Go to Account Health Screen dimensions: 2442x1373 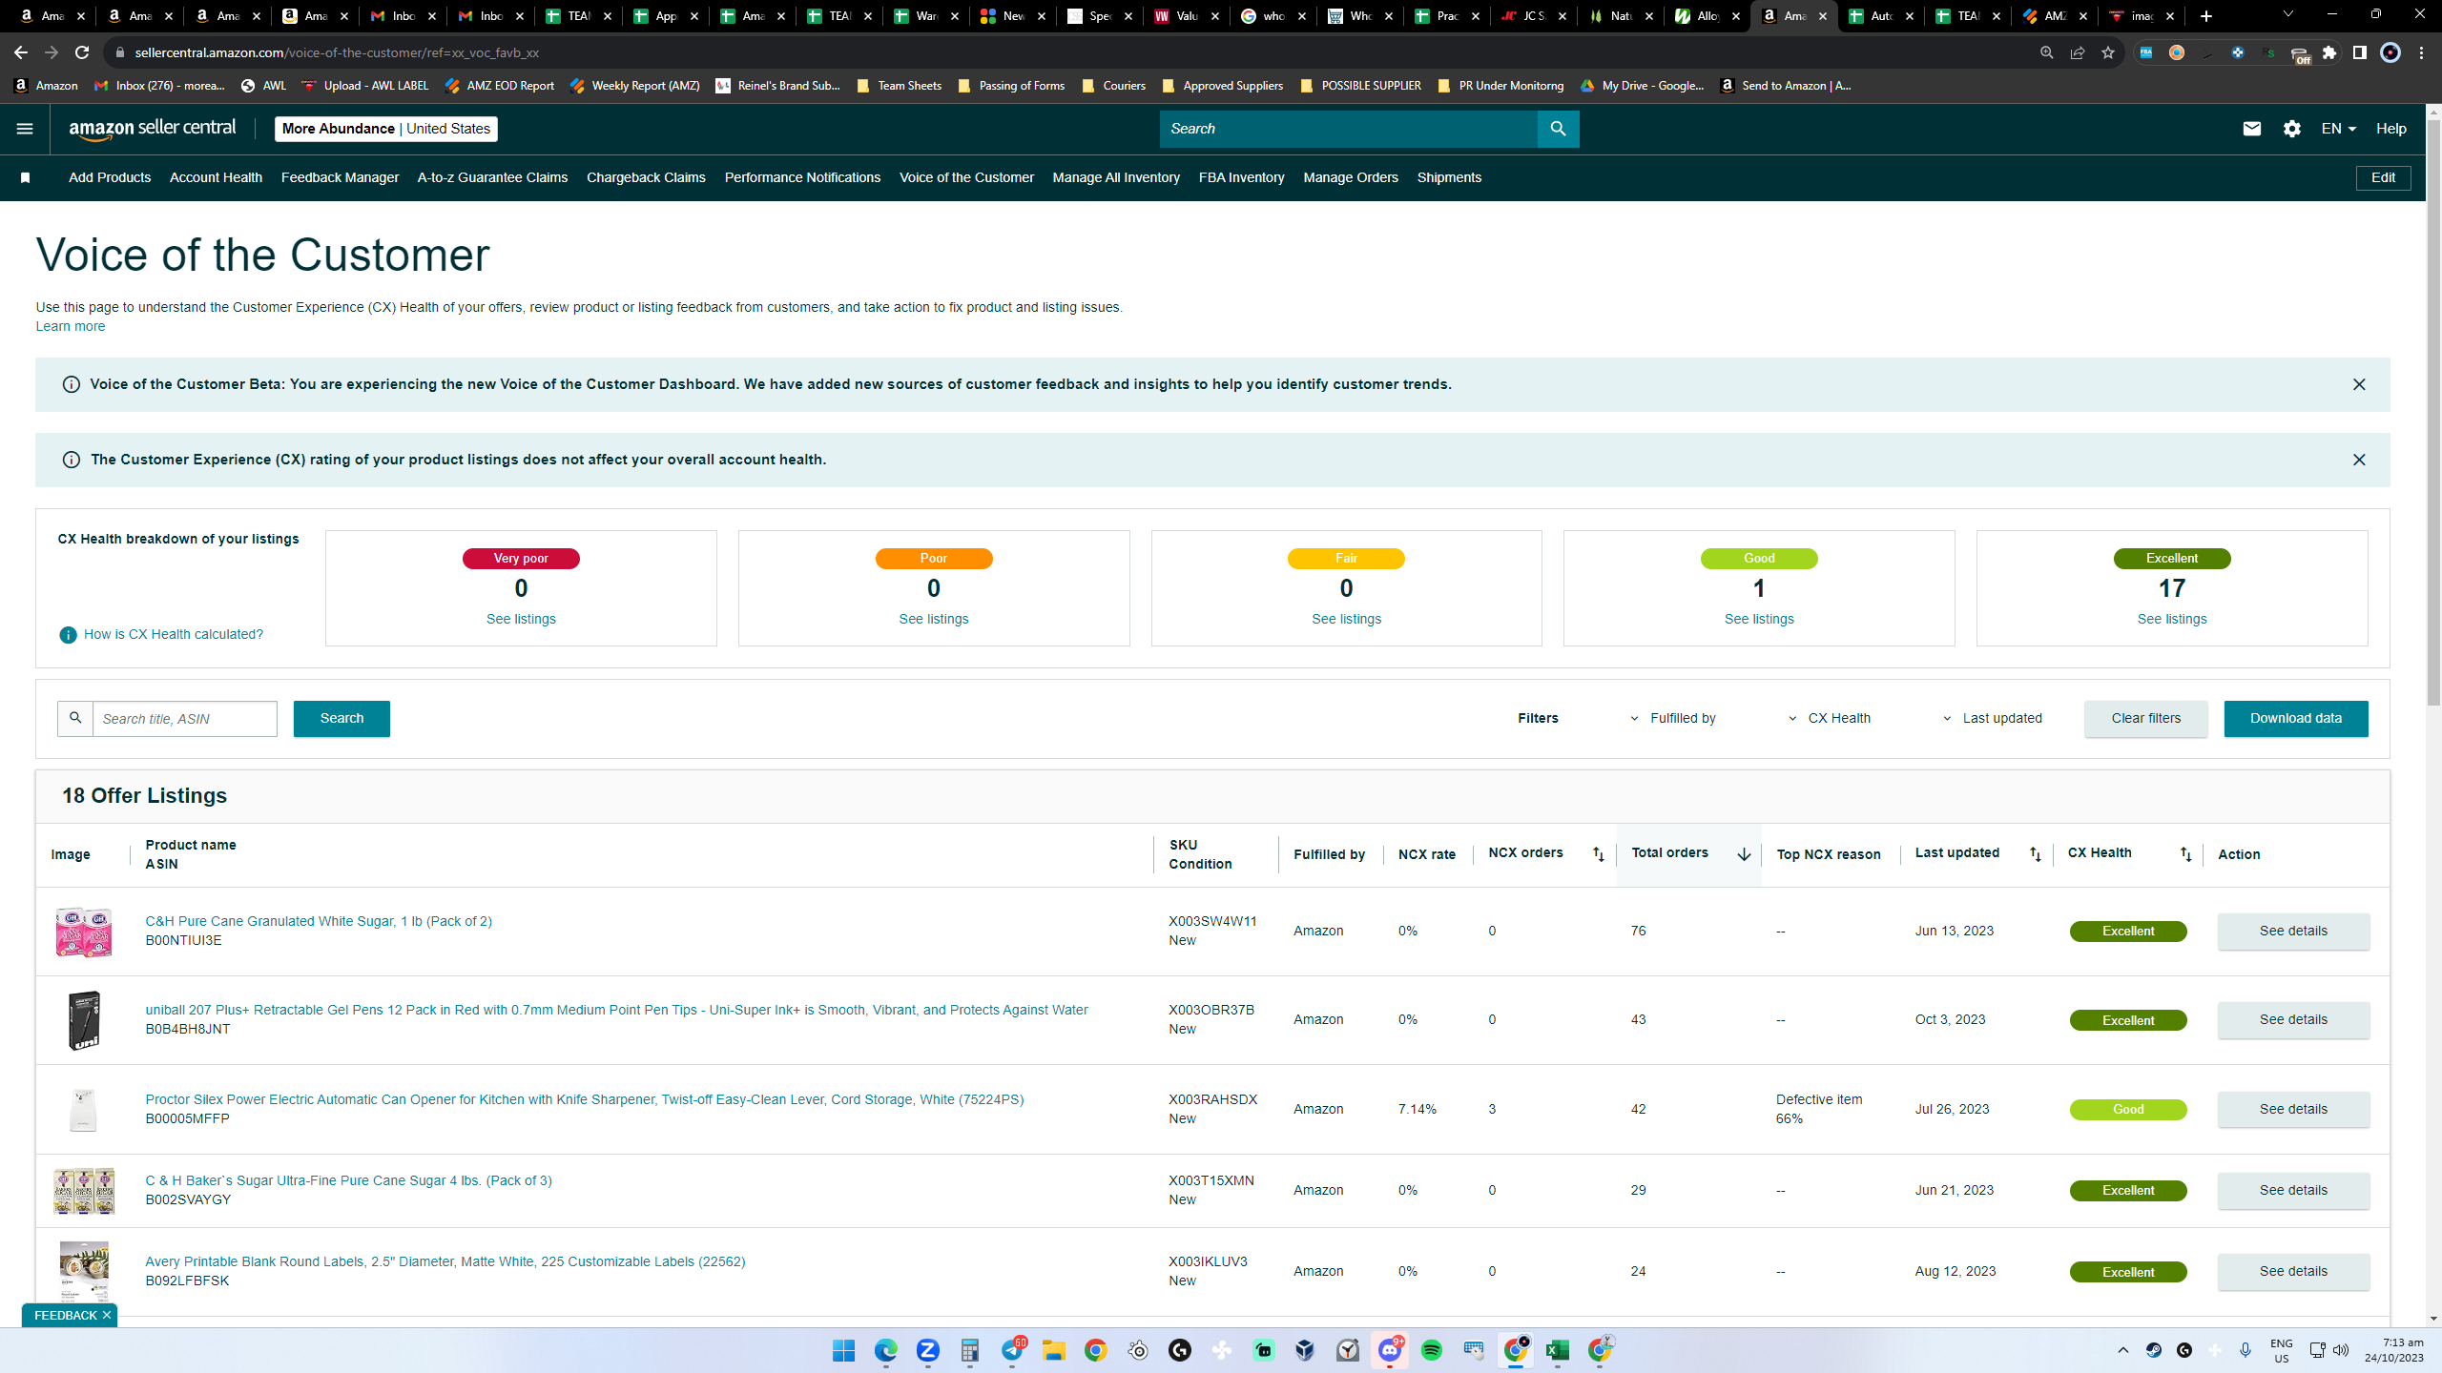point(216,178)
